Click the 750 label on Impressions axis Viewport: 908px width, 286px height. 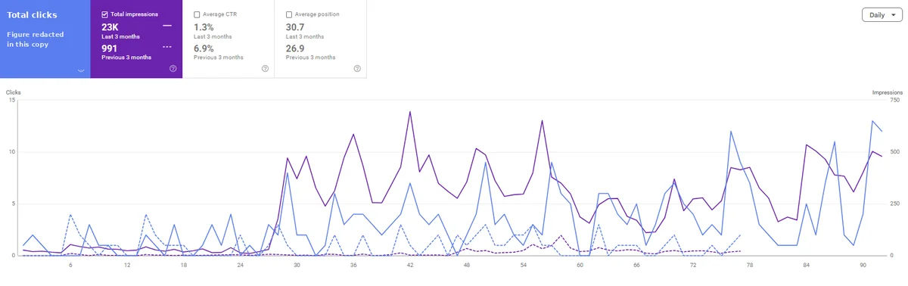pyautogui.click(x=895, y=100)
